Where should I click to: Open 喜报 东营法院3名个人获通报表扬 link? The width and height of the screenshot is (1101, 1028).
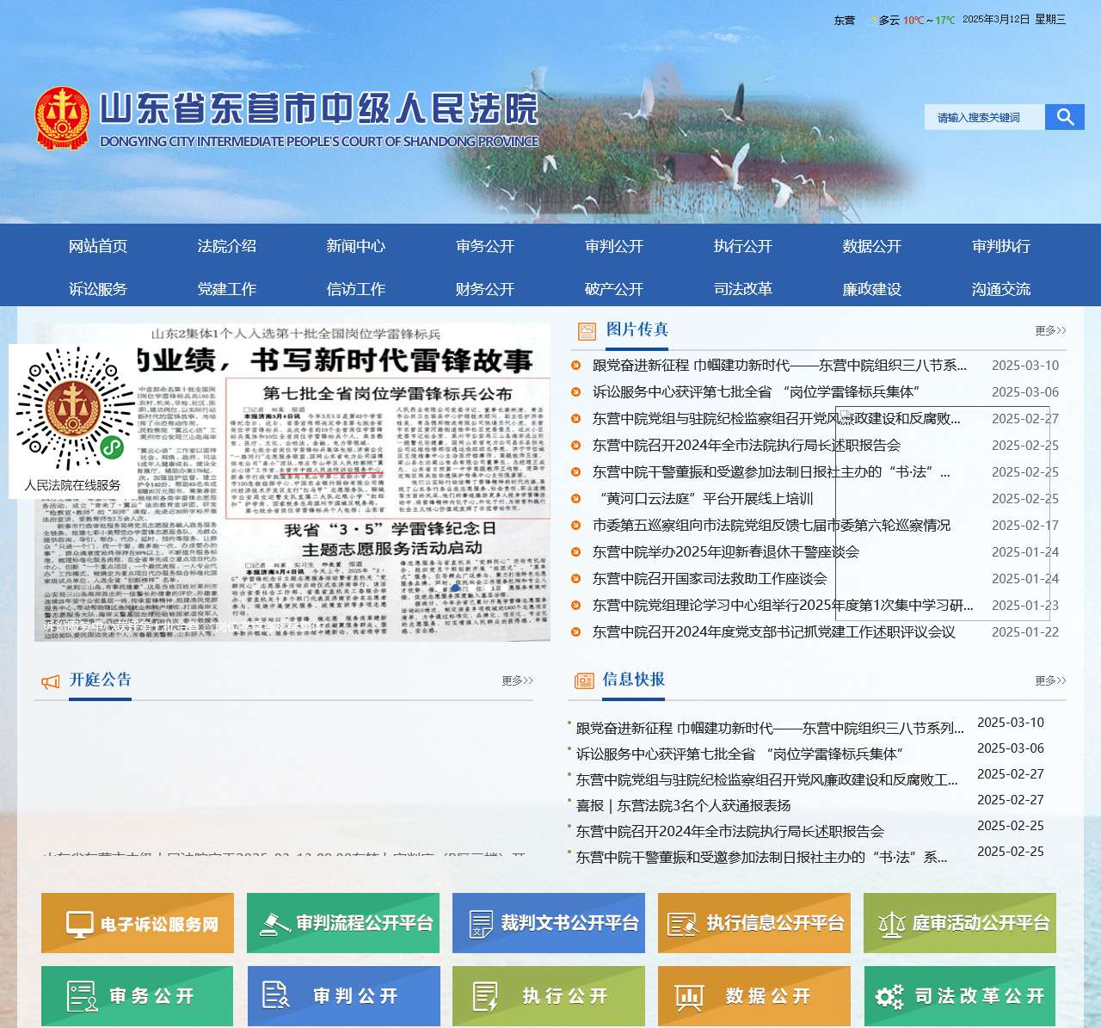683,806
